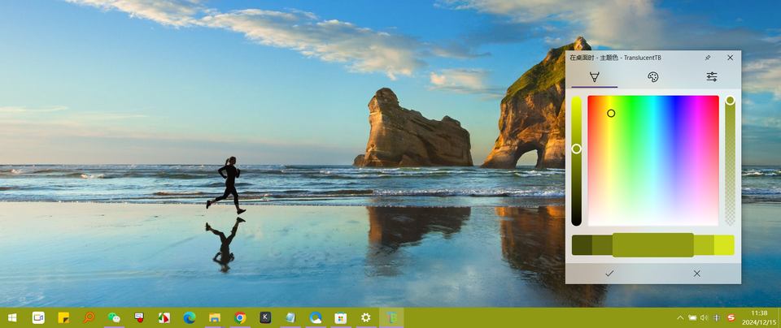Pick the second dark olive swatch
This screenshot has height=328, width=781.
602,245
